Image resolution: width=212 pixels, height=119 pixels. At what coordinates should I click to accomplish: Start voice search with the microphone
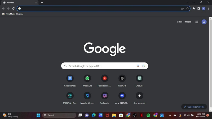pos(138,66)
